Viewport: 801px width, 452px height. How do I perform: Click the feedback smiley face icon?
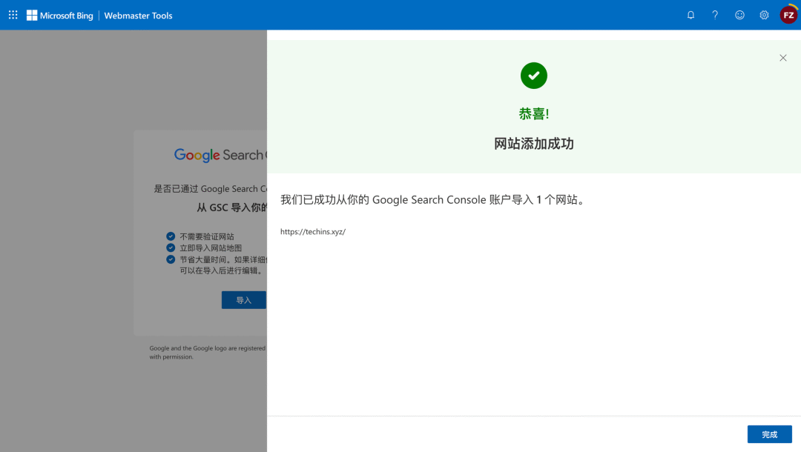[x=739, y=16]
